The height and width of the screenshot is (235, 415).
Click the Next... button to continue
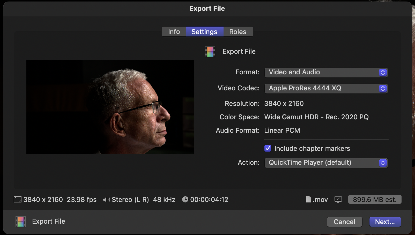(385, 222)
